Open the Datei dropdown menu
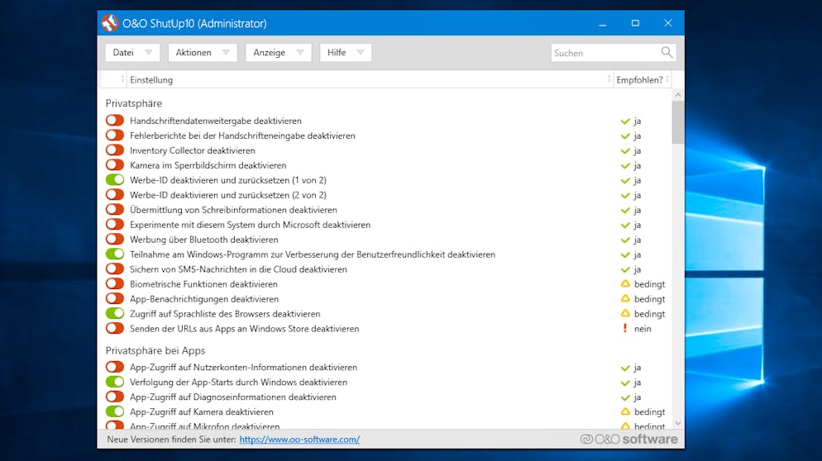The height and width of the screenshot is (461, 822). 132,52
